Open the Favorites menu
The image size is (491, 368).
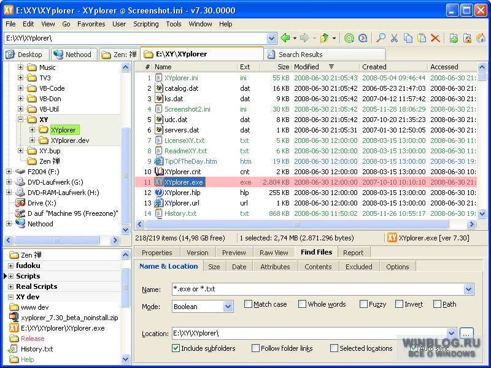point(91,24)
